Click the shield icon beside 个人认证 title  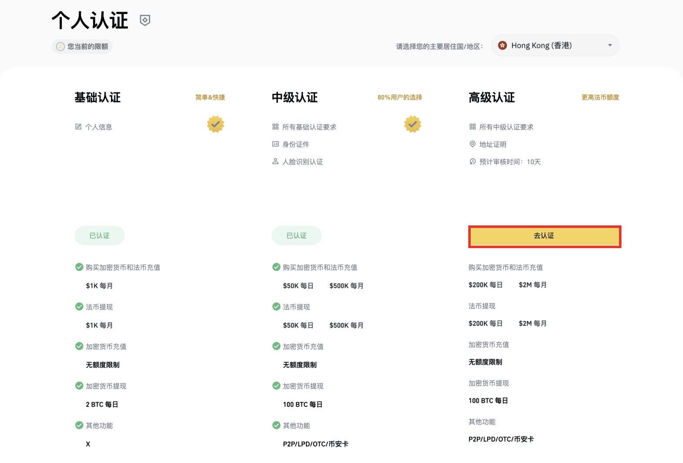point(145,20)
